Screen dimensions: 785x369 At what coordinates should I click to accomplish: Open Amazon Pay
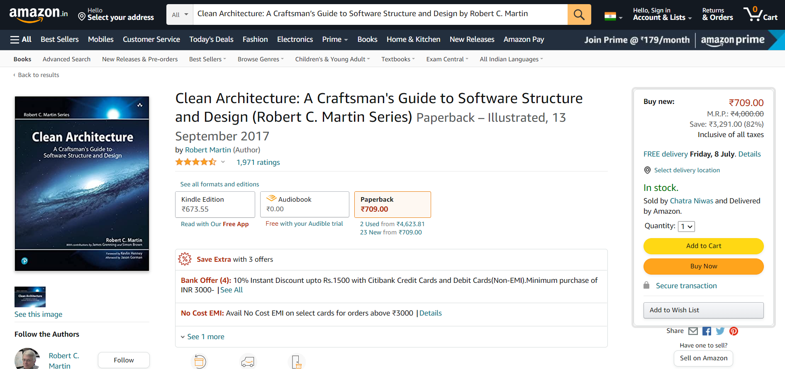click(524, 39)
